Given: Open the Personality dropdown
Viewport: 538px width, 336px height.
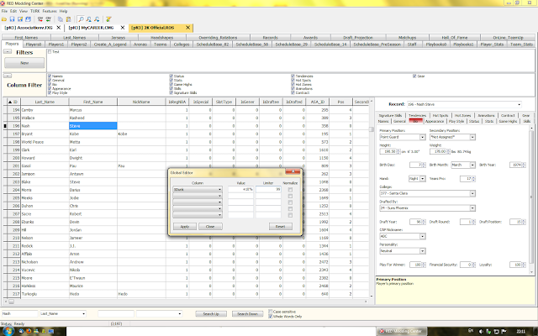Looking at the screenshot, I should (x=422, y=251).
